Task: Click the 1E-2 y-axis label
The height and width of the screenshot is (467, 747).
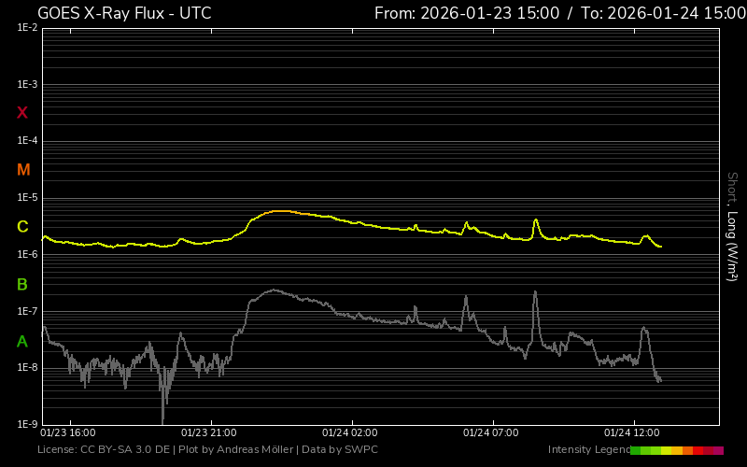Action: point(27,28)
